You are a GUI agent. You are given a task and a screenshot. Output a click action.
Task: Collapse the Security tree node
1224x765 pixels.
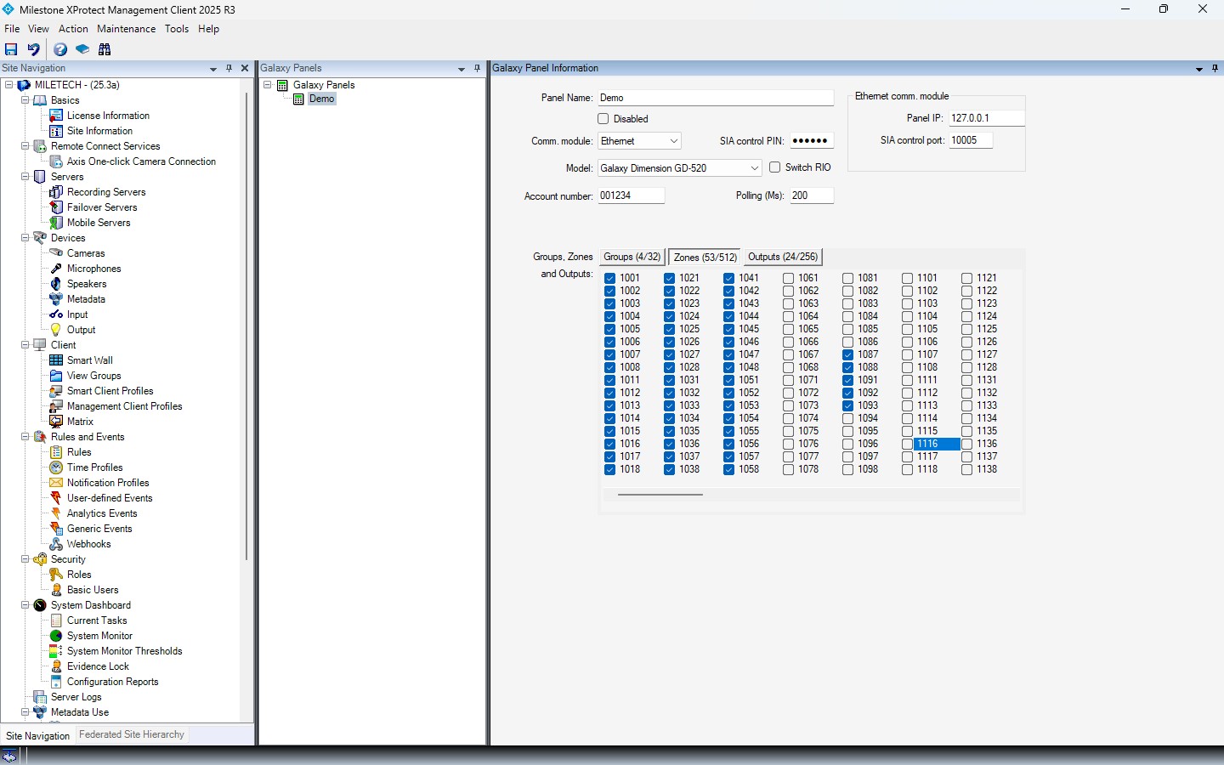click(25, 559)
